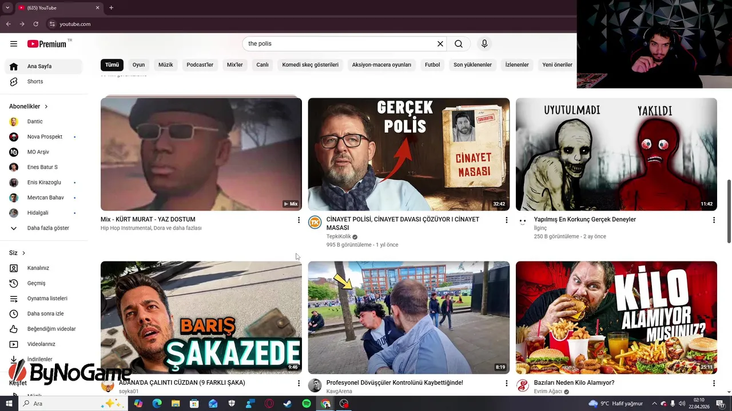732x411 pixels.
Task: Expand the Siz section
Action: pos(18,253)
